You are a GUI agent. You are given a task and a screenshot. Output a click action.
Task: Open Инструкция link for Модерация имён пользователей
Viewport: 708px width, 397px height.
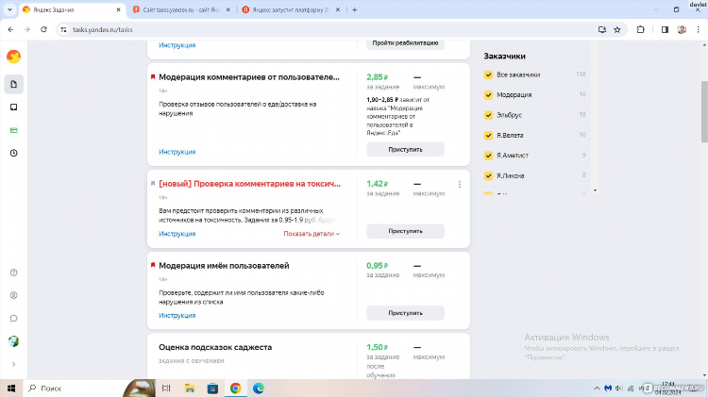[x=177, y=316]
